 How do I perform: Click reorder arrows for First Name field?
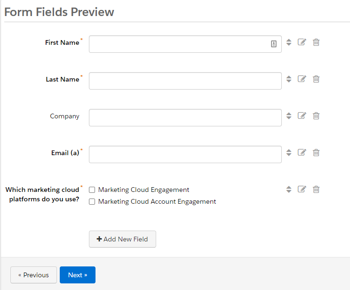289,42
